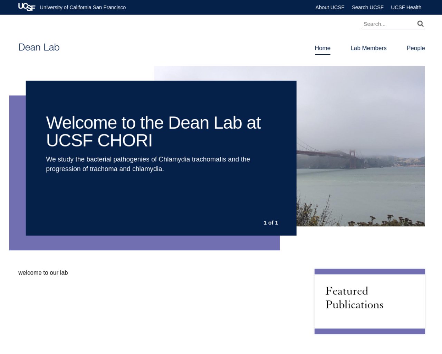Click the Welcome to the Dean Lab heading
Image resolution: width=442 pixels, height=354 pixels.
(x=153, y=131)
